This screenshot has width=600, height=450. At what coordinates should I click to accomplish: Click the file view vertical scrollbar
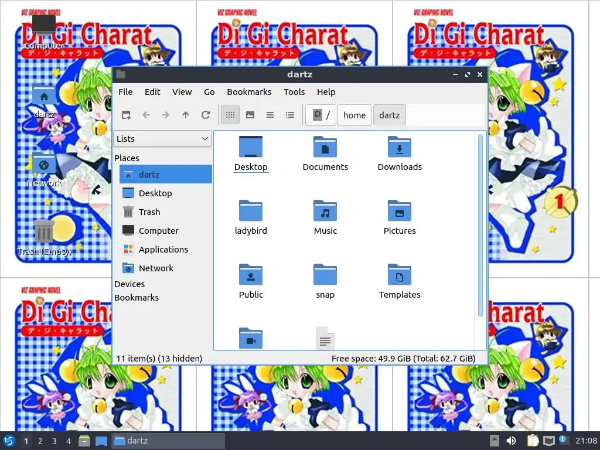[x=480, y=226]
